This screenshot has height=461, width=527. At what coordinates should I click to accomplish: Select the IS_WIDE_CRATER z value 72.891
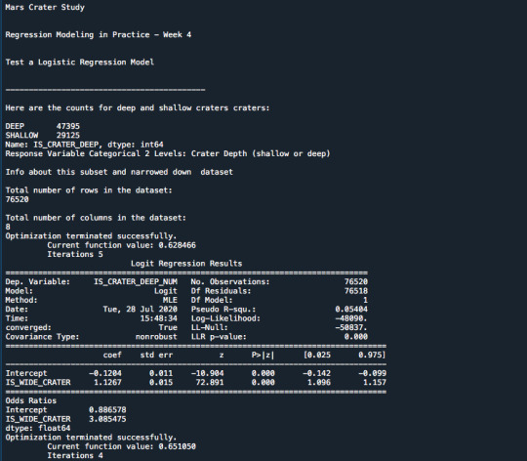coord(210,382)
